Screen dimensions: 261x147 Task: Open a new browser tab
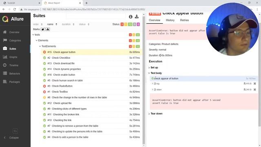click(86, 3)
